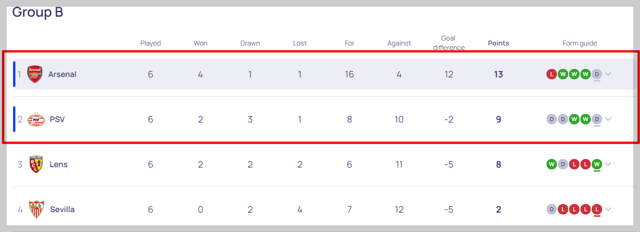Click the PSV club crest
This screenshot has width=640, height=232.
[36, 119]
